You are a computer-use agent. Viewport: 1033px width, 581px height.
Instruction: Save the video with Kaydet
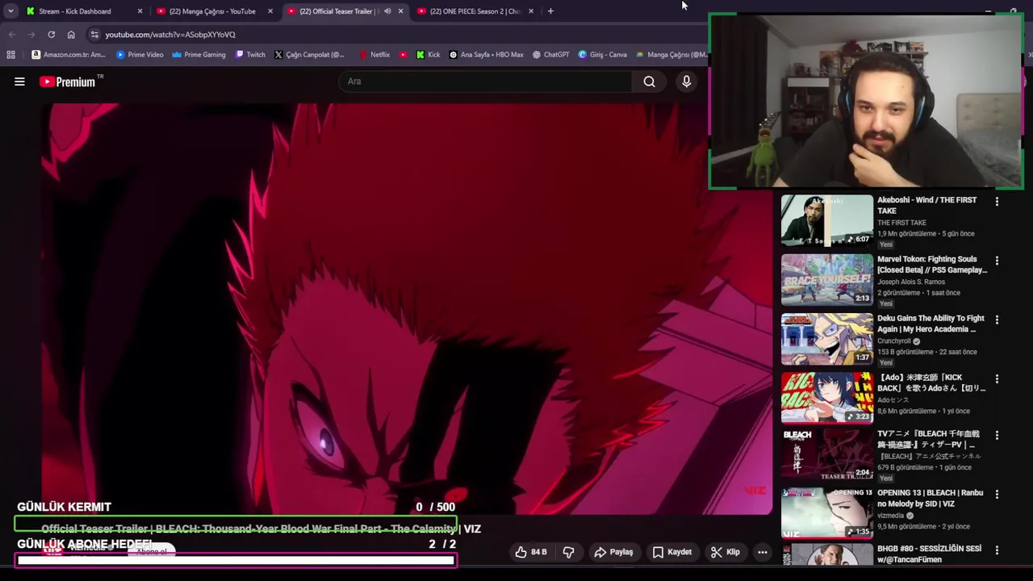[x=672, y=552]
